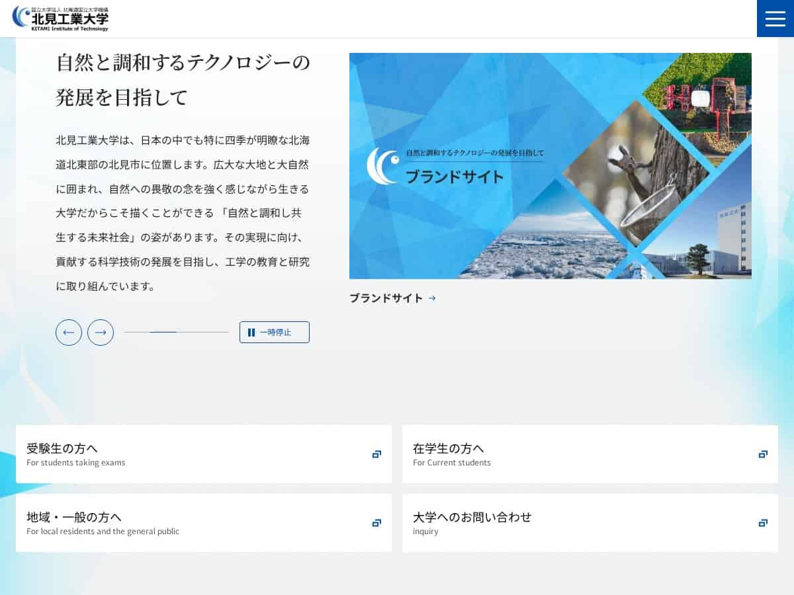Screen dimensions: 794x595
Task: Click 'For local residents and the general public' text
Action: click(x=103, y=532)
